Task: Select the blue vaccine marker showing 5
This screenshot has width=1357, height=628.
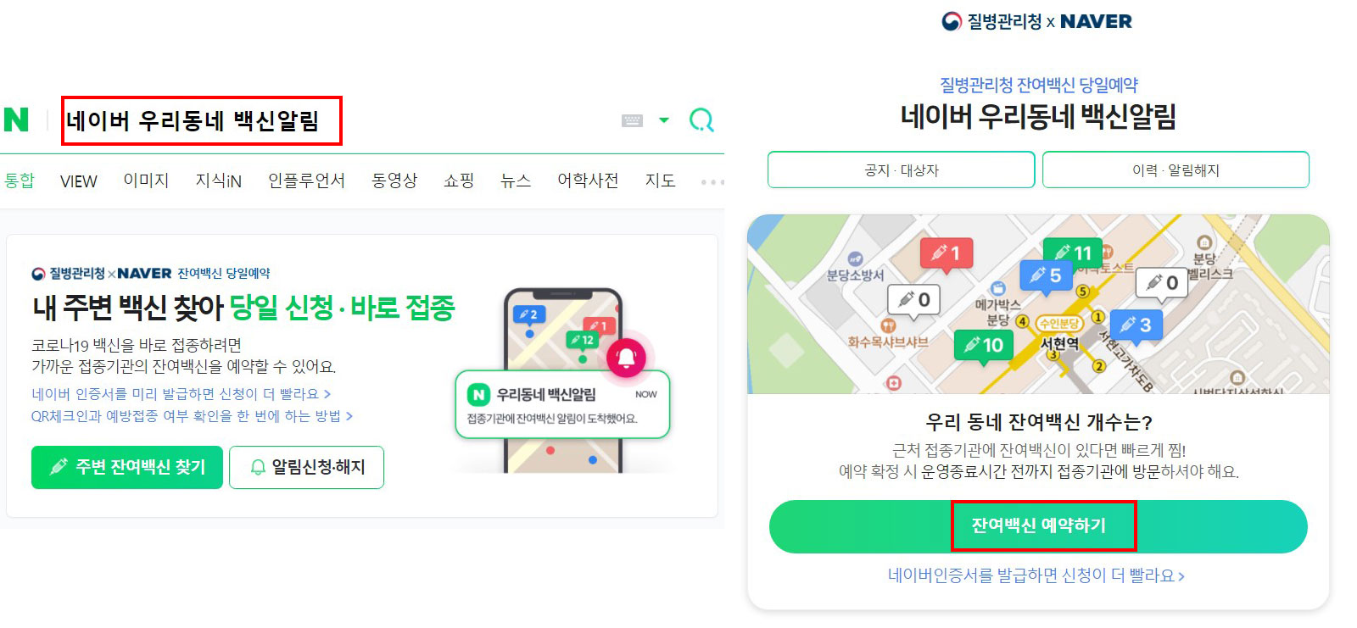Action: 1046,276
